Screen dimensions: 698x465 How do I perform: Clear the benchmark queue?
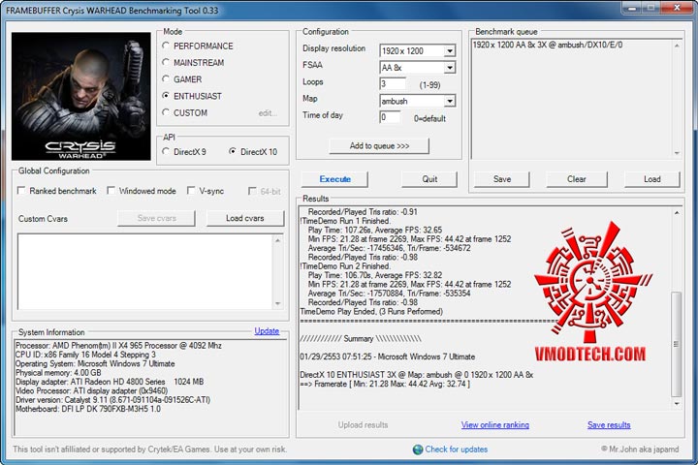coord(577,179)
